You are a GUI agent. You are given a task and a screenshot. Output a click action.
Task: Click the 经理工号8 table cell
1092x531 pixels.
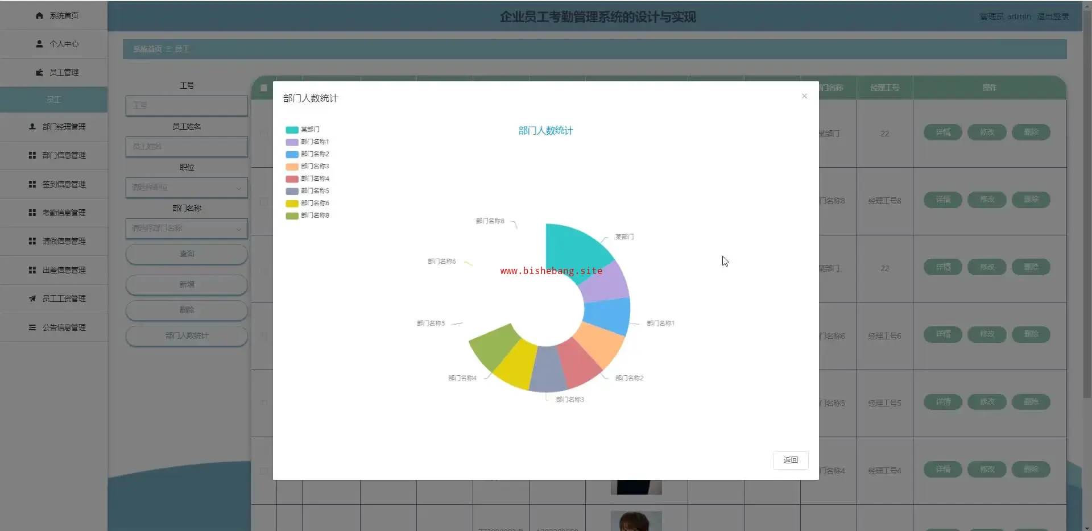pyautogui.click(x=884, y=201)
